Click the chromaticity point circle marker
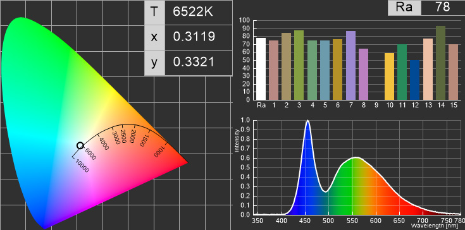 [80, 145]
